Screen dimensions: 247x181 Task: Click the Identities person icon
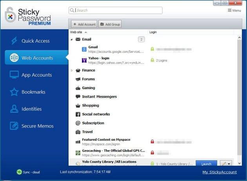(14, 109)
